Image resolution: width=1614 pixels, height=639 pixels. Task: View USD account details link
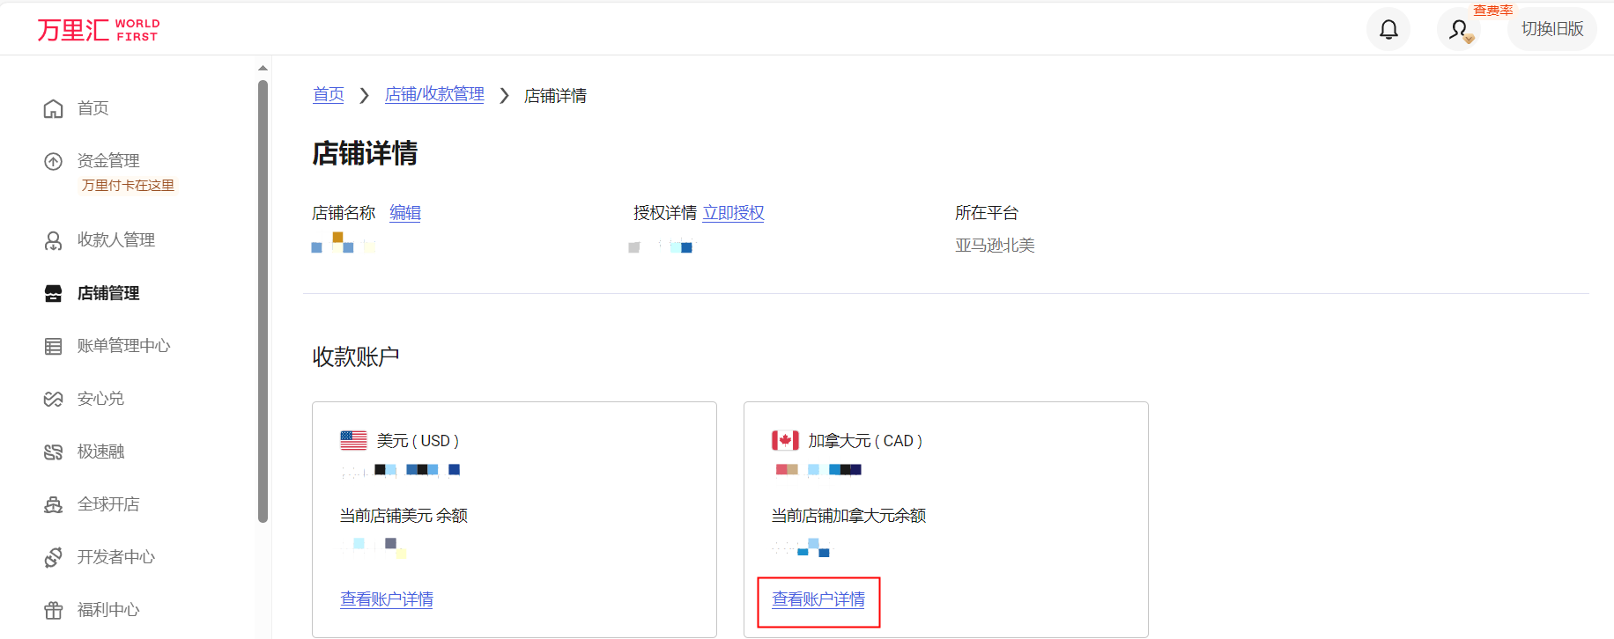click(387, 599)
